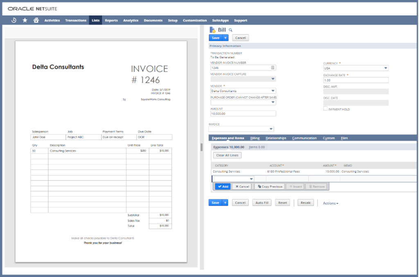
Task: Click the Remove line button
Action: pos(317,187)
